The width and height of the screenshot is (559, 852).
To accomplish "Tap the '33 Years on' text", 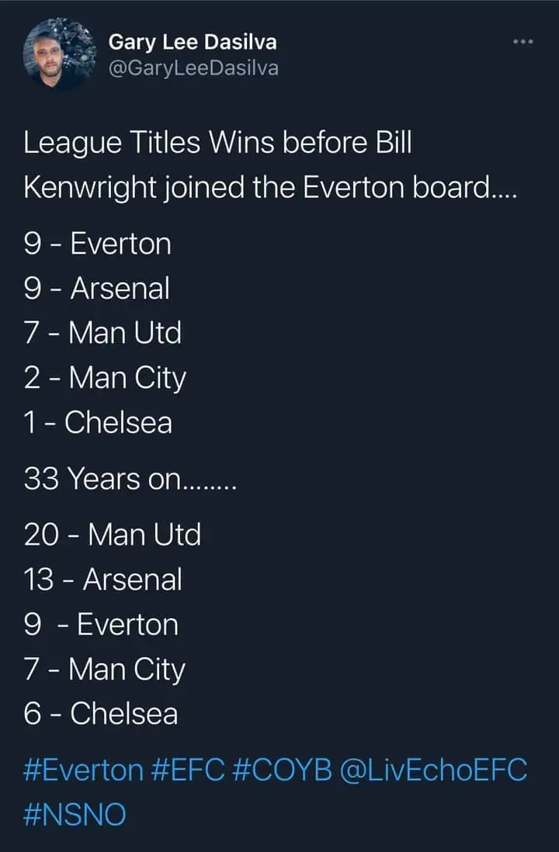I will [130, 479].
